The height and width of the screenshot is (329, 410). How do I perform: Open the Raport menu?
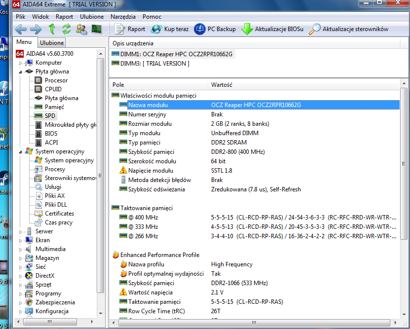[64, 17]
